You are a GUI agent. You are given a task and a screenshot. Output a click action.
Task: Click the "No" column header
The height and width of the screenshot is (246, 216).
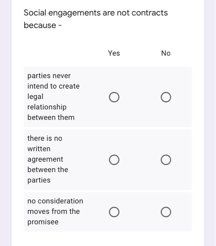pyautogui.click(x=166, y=53)
